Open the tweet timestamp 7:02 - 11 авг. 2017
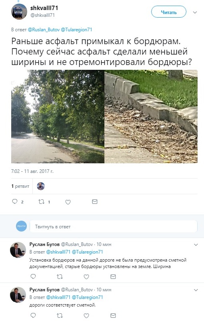The image size is (204, 321). coord(32,171)
